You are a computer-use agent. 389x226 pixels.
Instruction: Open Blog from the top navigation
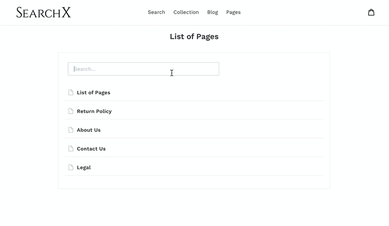point(212,12)
